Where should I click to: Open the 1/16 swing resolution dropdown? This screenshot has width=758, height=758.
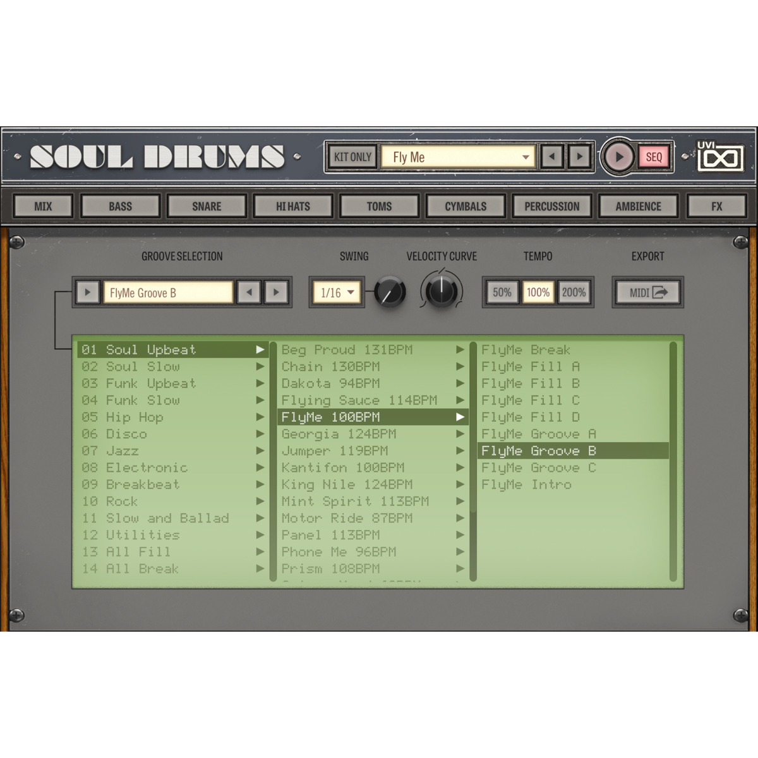[x=337, y=292]
